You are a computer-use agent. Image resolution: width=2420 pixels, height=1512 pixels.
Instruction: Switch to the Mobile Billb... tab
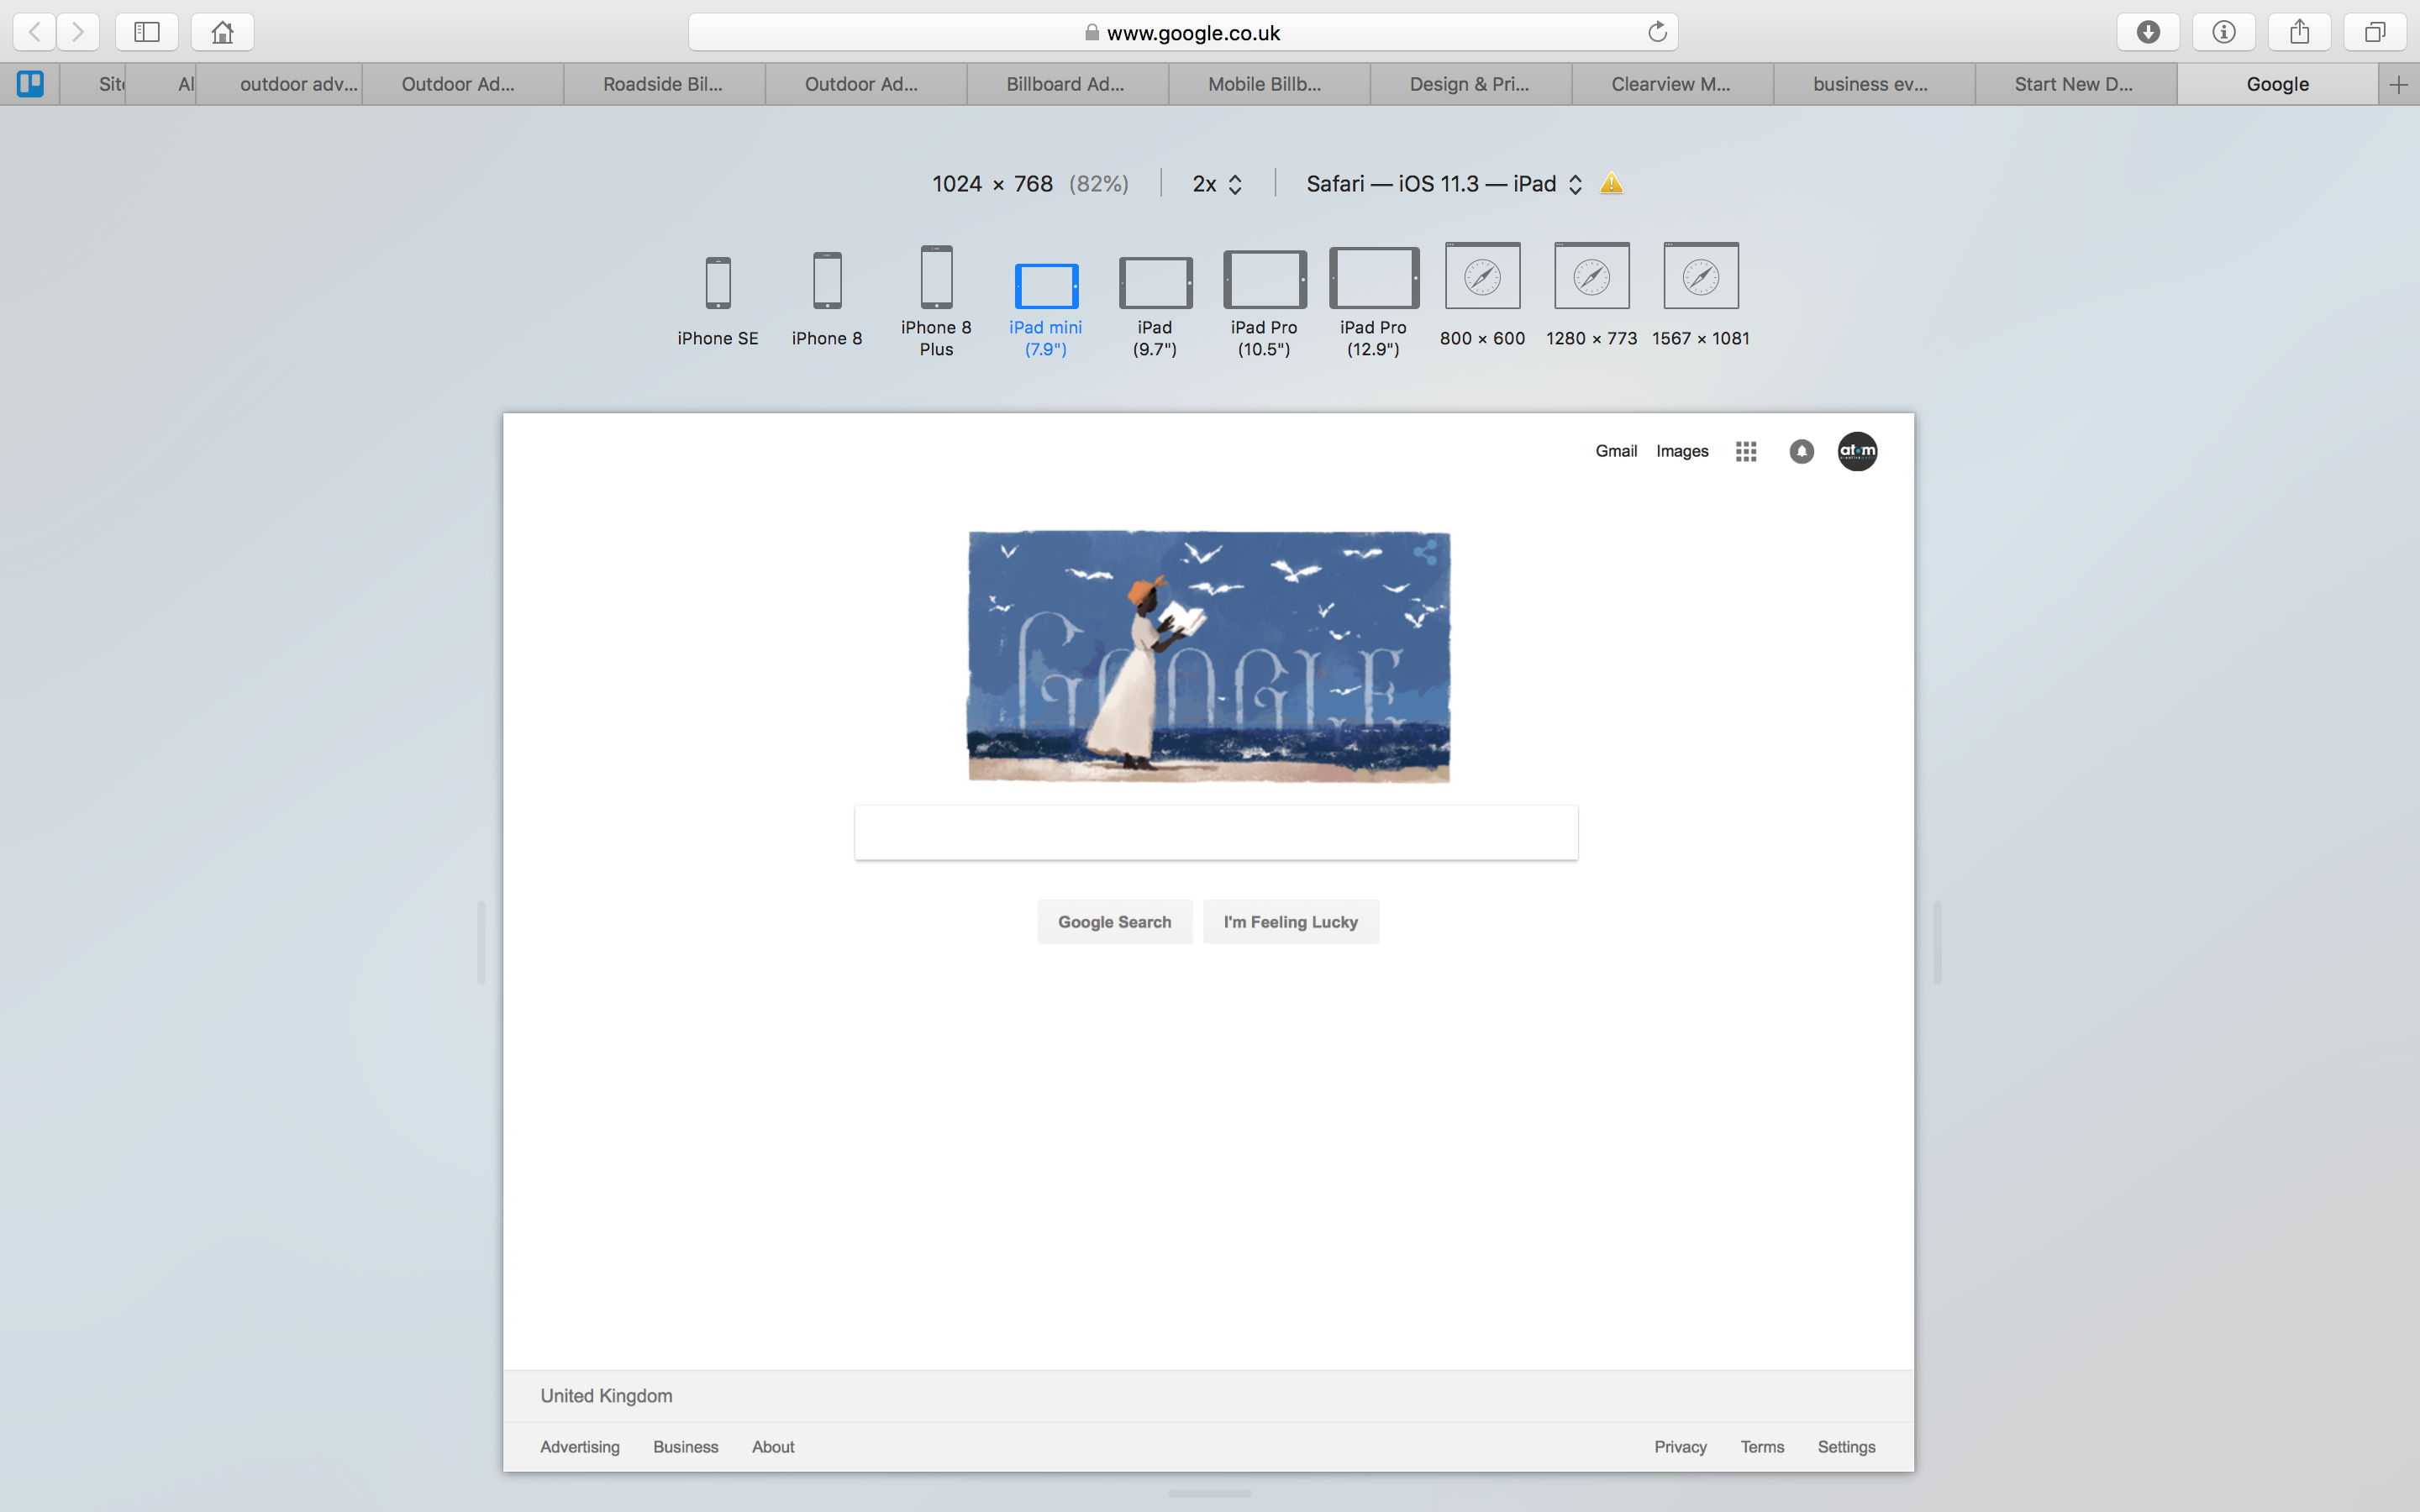[1264, 84]
